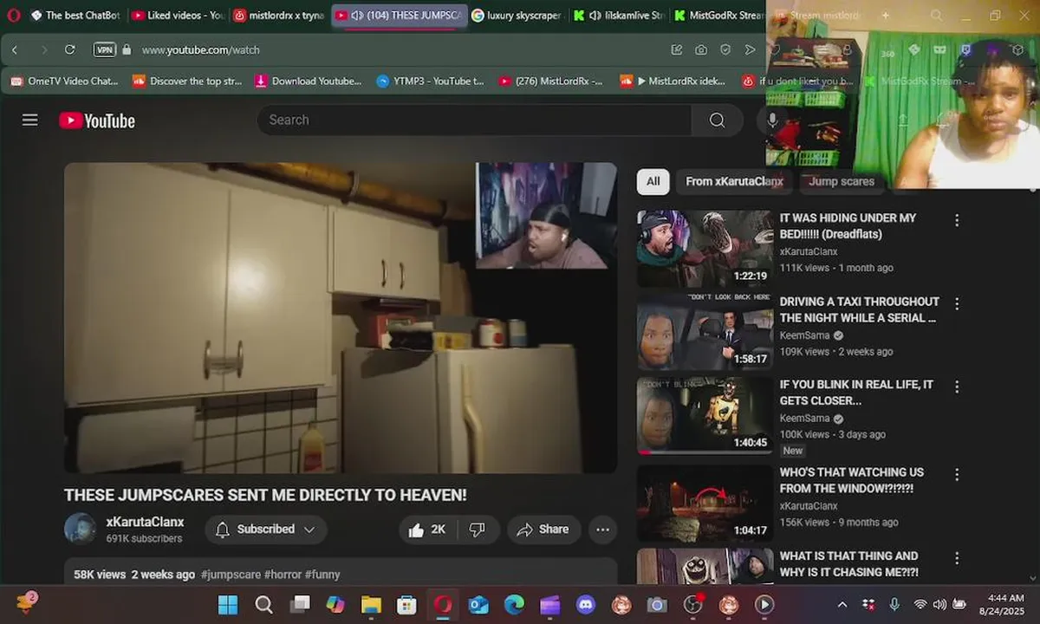Click the snapshot camera icon in the address bar
The width and height of the screenshot is (1040, 624).
pos(700,50)
